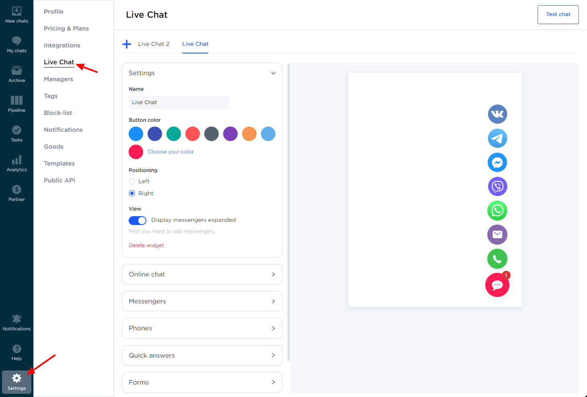
Task: Click the blue plus add widget icon
Action: pyautogui.click(x=127, y=44)
